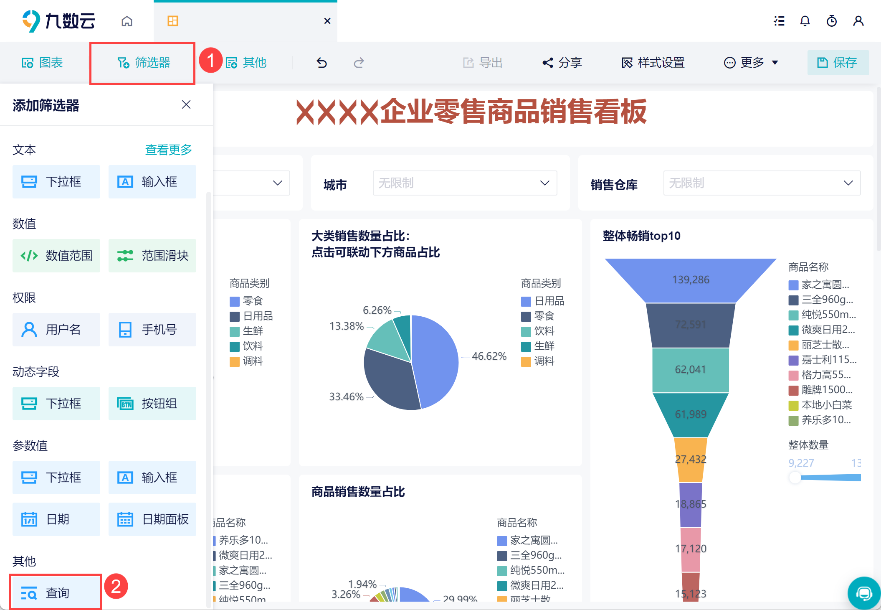This screenshot has width=881, height=610.
Task: Click the home icon in top bar
Action: tap(127, 21)
